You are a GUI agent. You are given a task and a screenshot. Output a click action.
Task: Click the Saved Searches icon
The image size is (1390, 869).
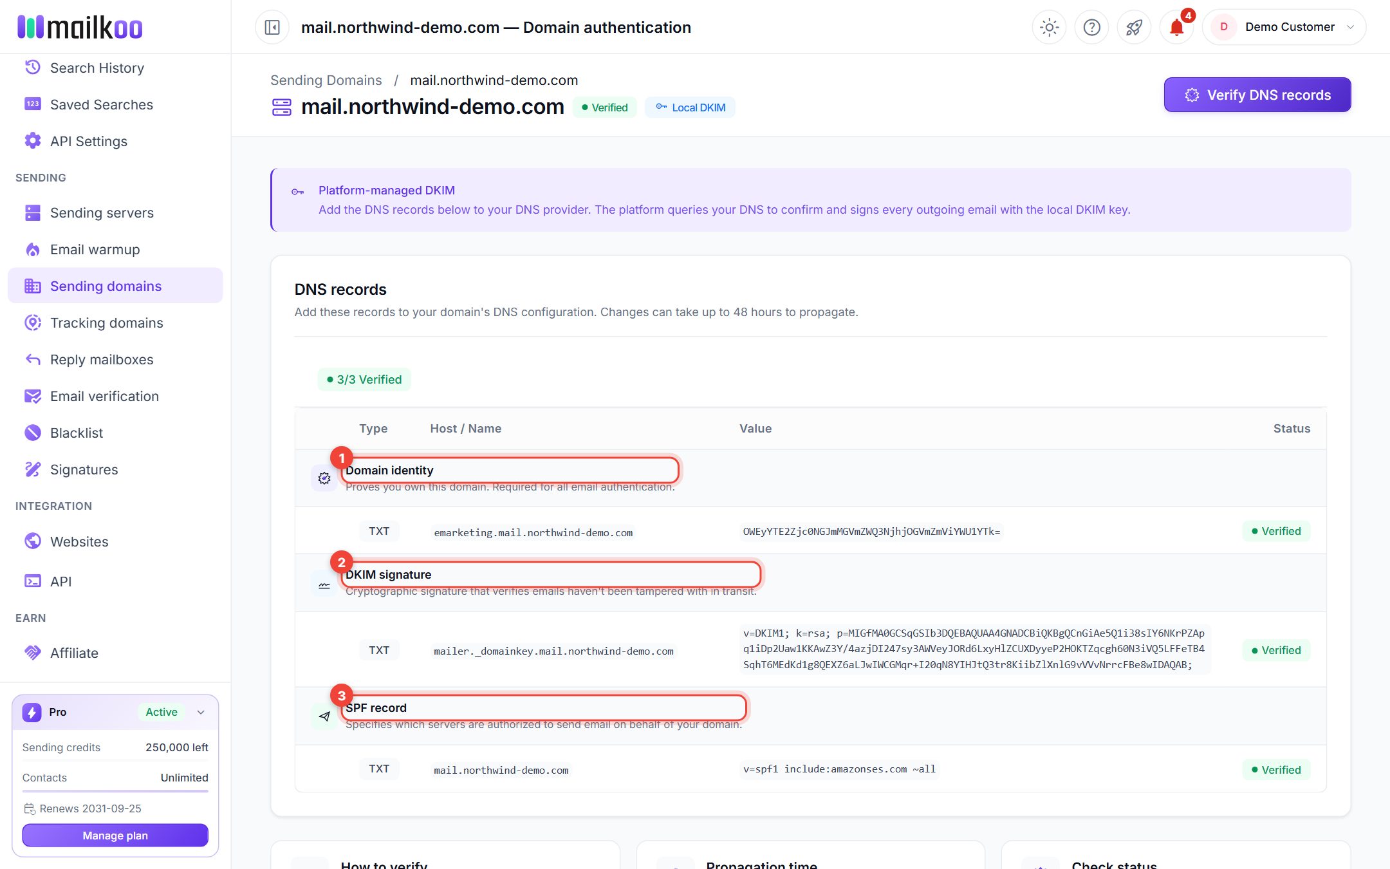coord(32,104)
